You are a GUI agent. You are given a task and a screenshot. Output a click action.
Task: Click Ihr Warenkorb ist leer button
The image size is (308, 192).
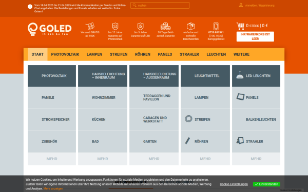pyautogui.click(x=255, y=36)
